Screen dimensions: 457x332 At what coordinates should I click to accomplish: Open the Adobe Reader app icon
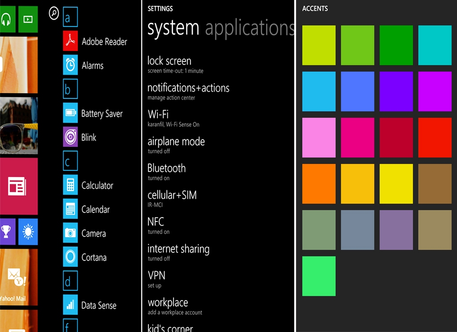coord(70,41)
